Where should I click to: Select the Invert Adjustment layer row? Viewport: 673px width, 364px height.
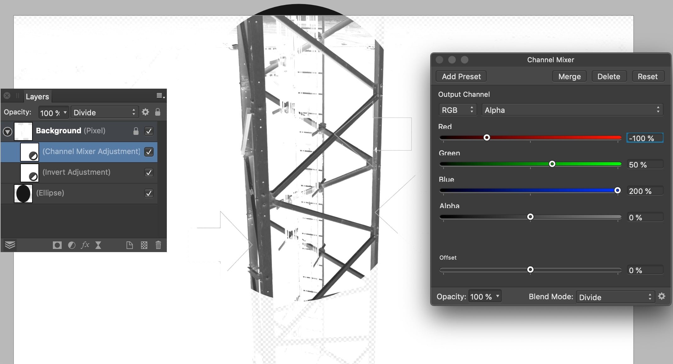coord(79,173)
